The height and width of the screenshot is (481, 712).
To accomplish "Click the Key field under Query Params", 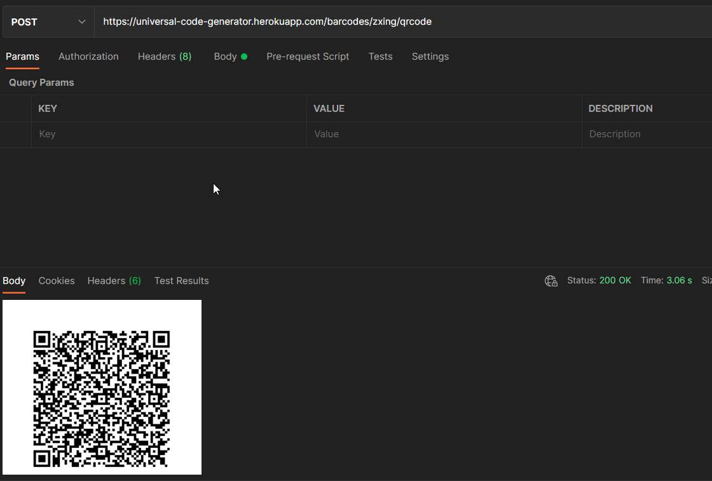I will pyautogui.click(x=168, y=134).
